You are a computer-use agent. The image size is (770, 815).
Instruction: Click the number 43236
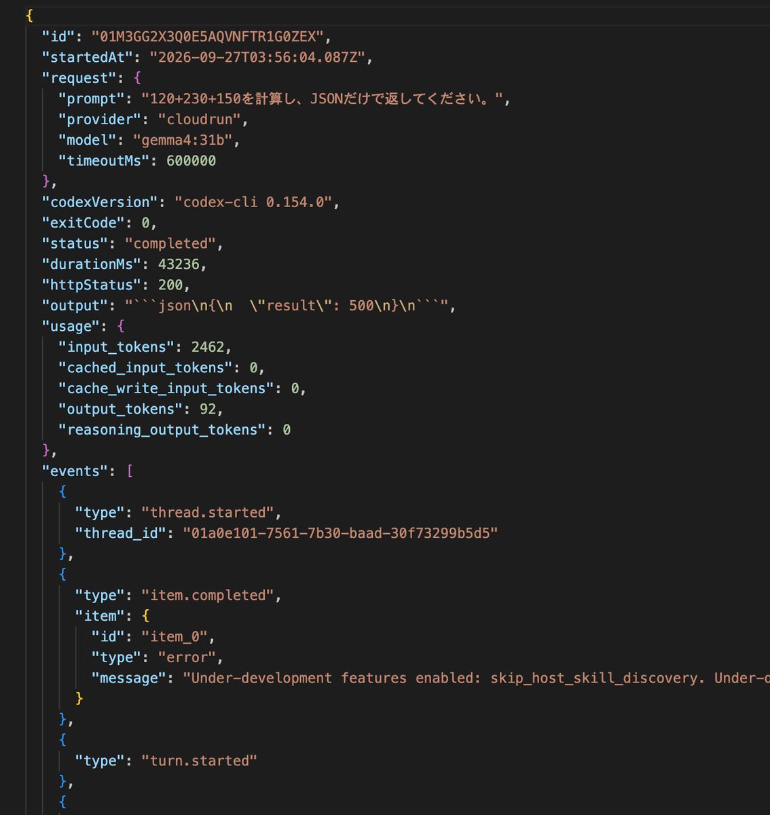[x=179, y=264]
